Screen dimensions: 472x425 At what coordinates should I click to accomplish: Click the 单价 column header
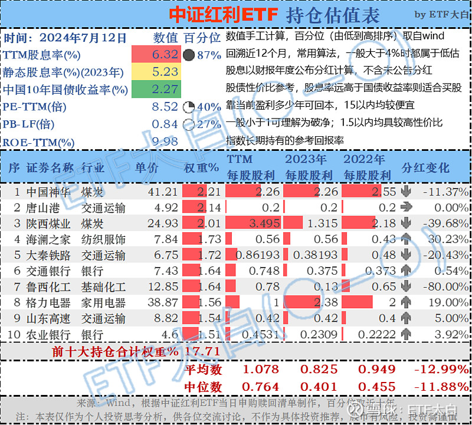(x=146, y=167)
